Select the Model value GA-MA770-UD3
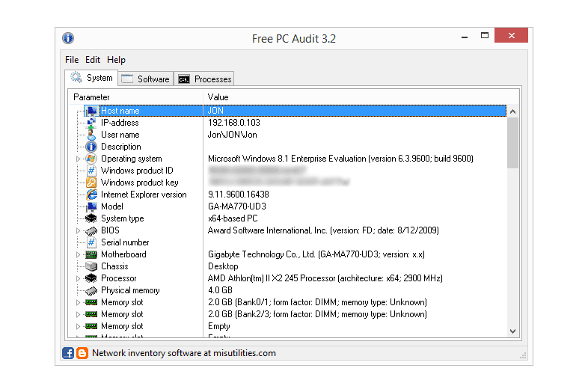Image resolution: width=588 pixels, height=392 pixels. (x=237, y=206)
